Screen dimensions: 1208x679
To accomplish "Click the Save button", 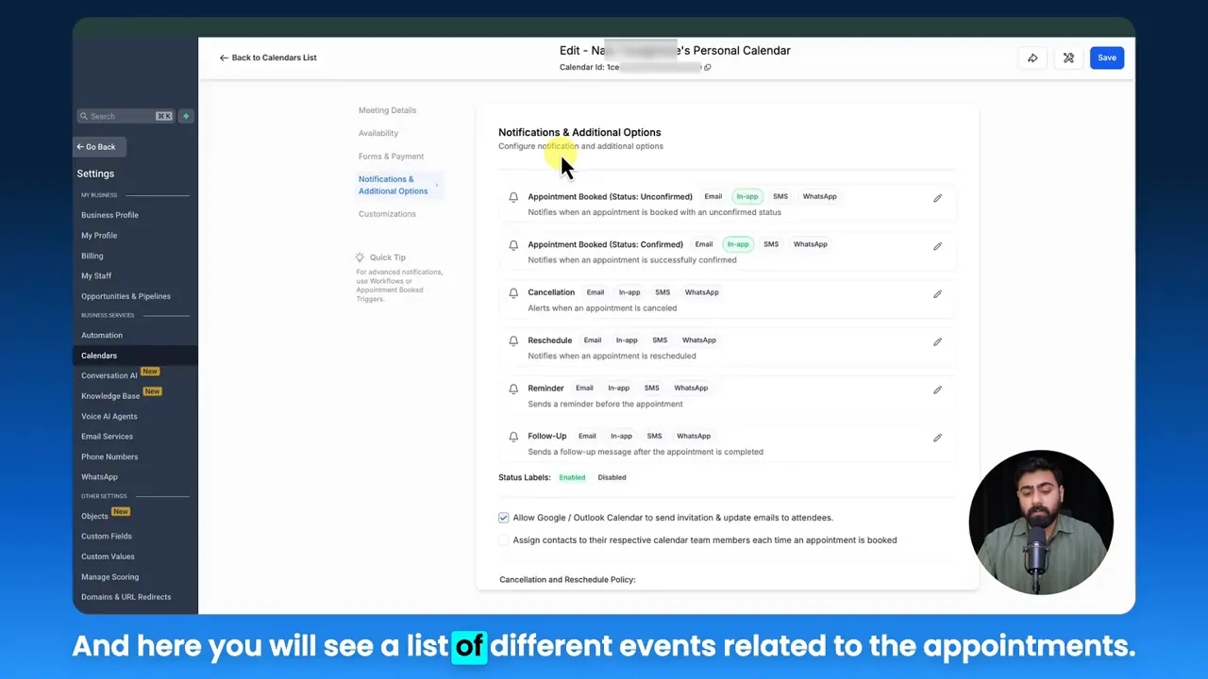I will (x=1106, y=58).
